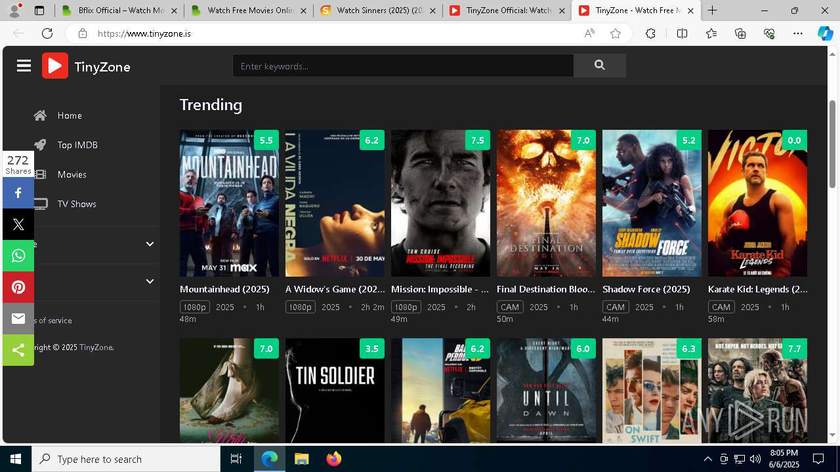This screenshot has height=472, width=840.
Task: Open Split screen view
Action: click(682, 33)
